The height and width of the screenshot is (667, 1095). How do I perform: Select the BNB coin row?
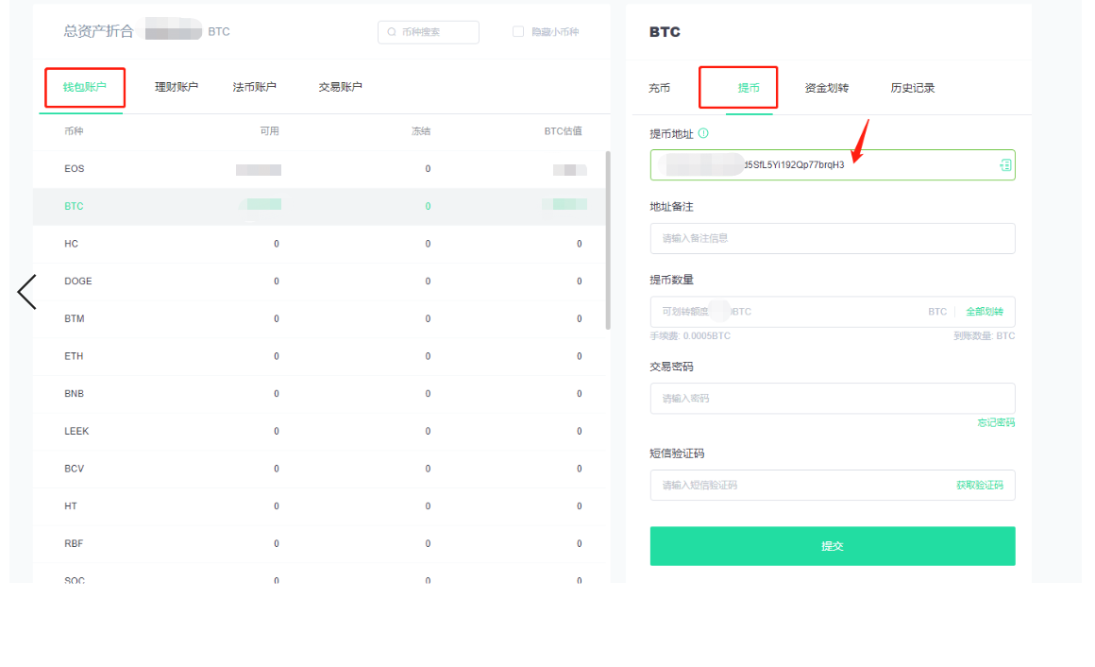point(318,394)
